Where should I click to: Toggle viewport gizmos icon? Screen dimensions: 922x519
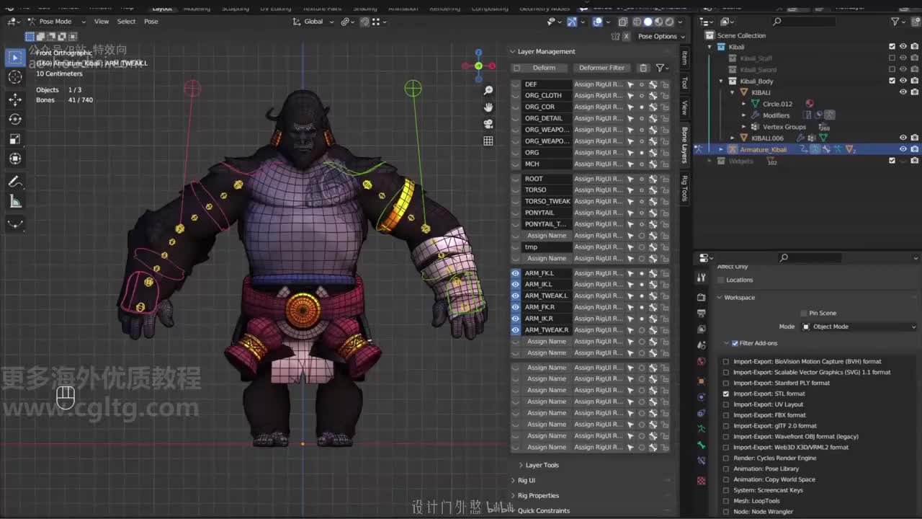571,22
